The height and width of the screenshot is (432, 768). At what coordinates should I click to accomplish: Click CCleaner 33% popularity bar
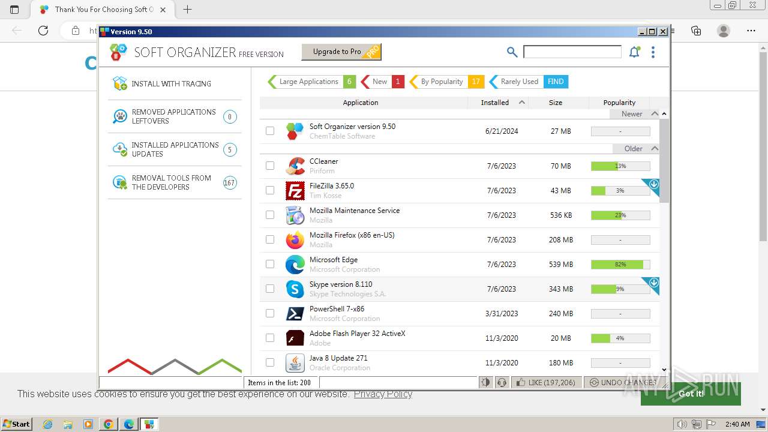pyautogui.click(x=620, y=166)
